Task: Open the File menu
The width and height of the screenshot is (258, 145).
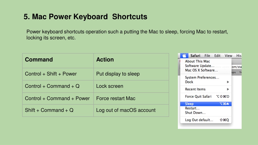Action: pyautogui.click(x=207, y=56)
